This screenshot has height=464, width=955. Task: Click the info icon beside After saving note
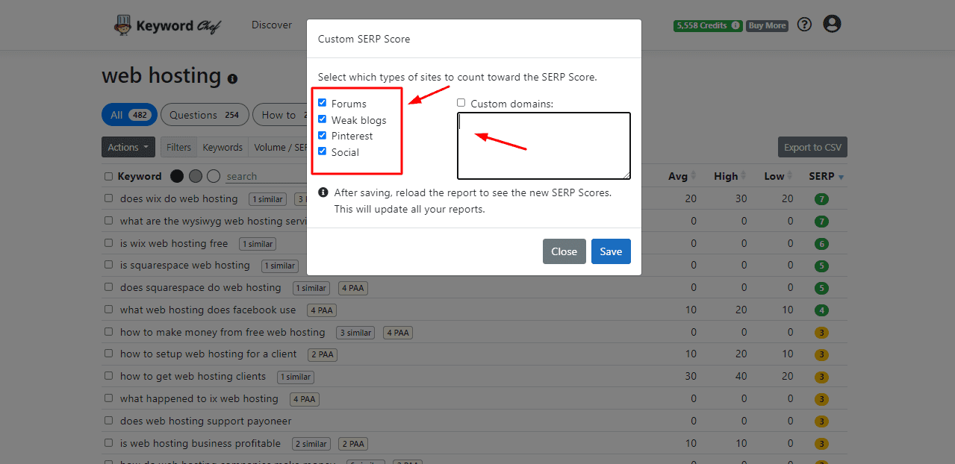323,192
